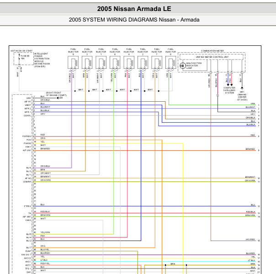Click 'BRN/RED' wire label at pin 16

(x=45, y=148)
